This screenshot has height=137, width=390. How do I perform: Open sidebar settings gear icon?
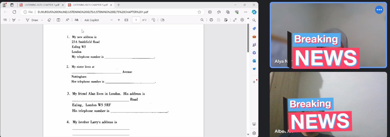pos(254,133)
